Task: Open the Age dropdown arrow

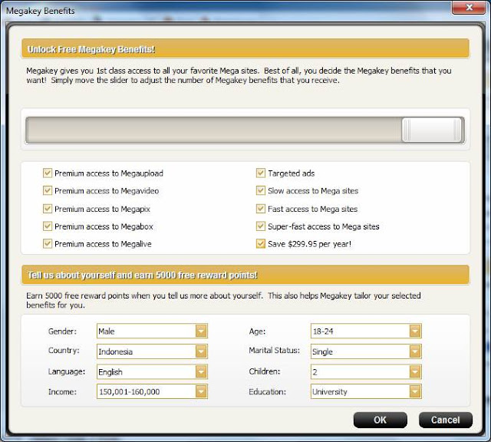Action: click(x=415, y=331)
